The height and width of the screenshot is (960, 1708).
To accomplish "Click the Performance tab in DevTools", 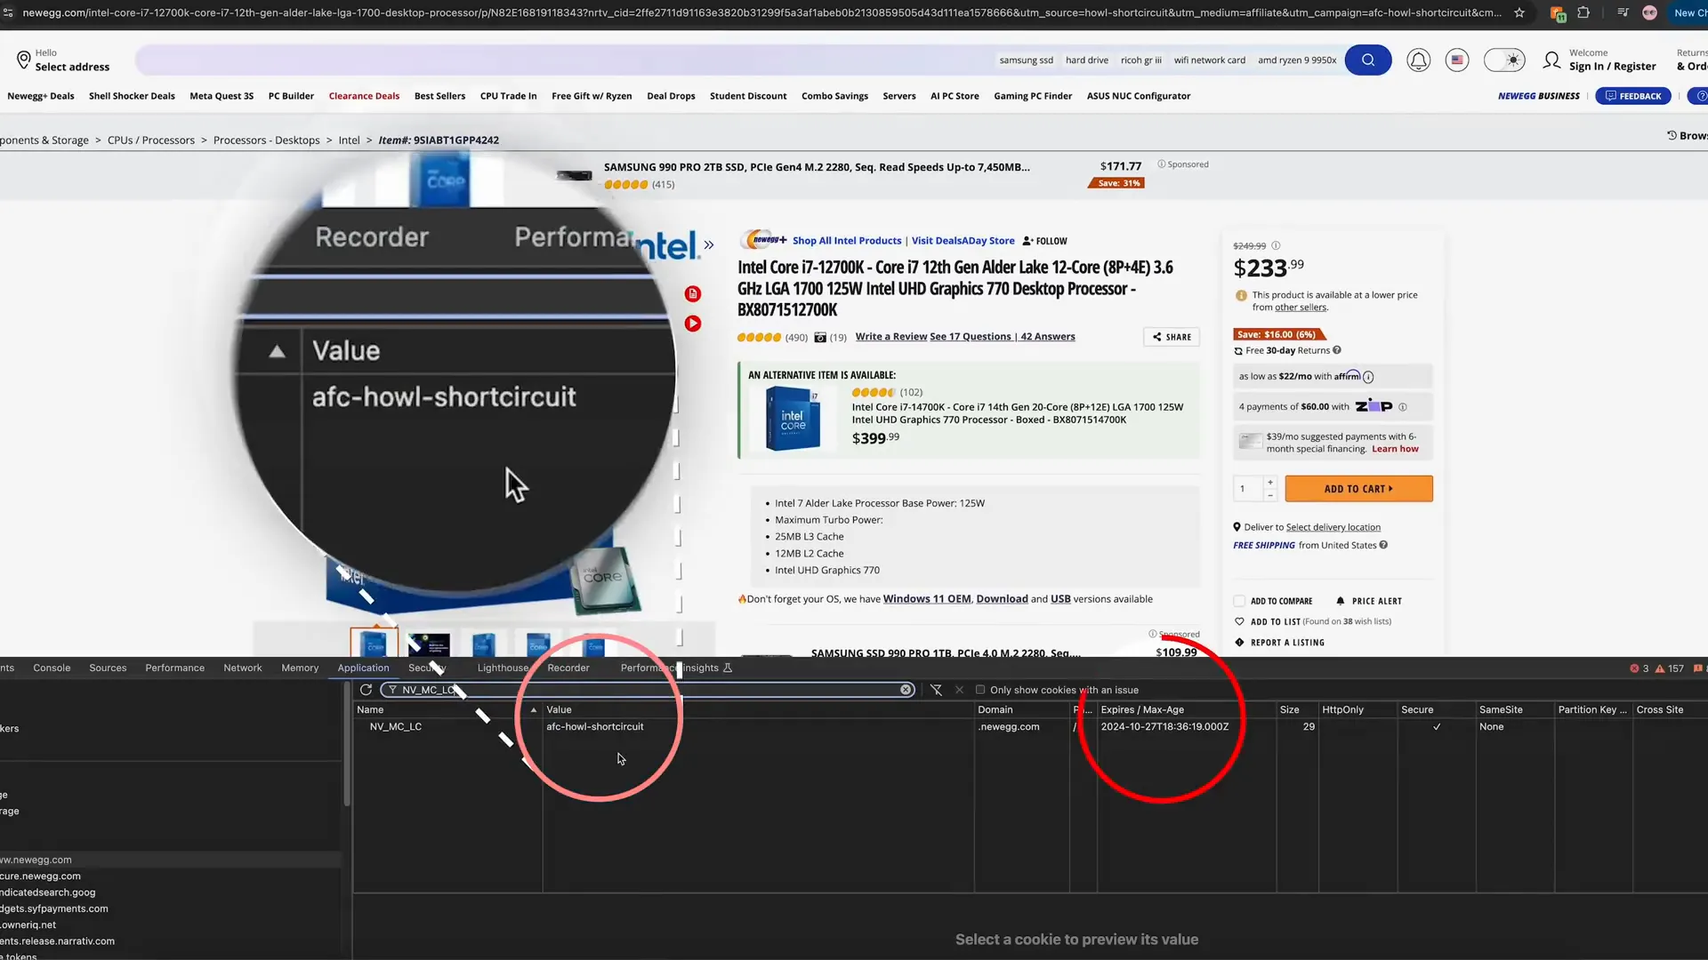I will click(x=174, y=667).
